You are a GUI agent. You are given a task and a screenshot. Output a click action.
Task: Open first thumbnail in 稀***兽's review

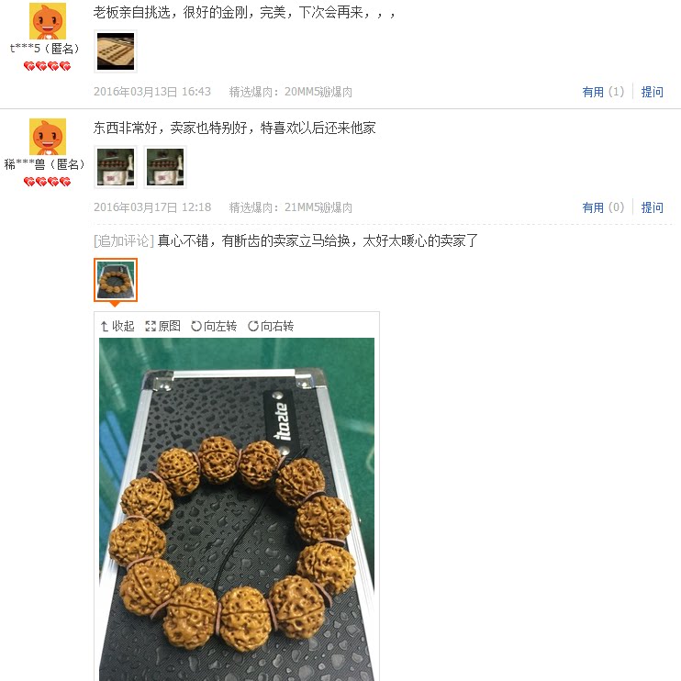[x=116, y=167]
